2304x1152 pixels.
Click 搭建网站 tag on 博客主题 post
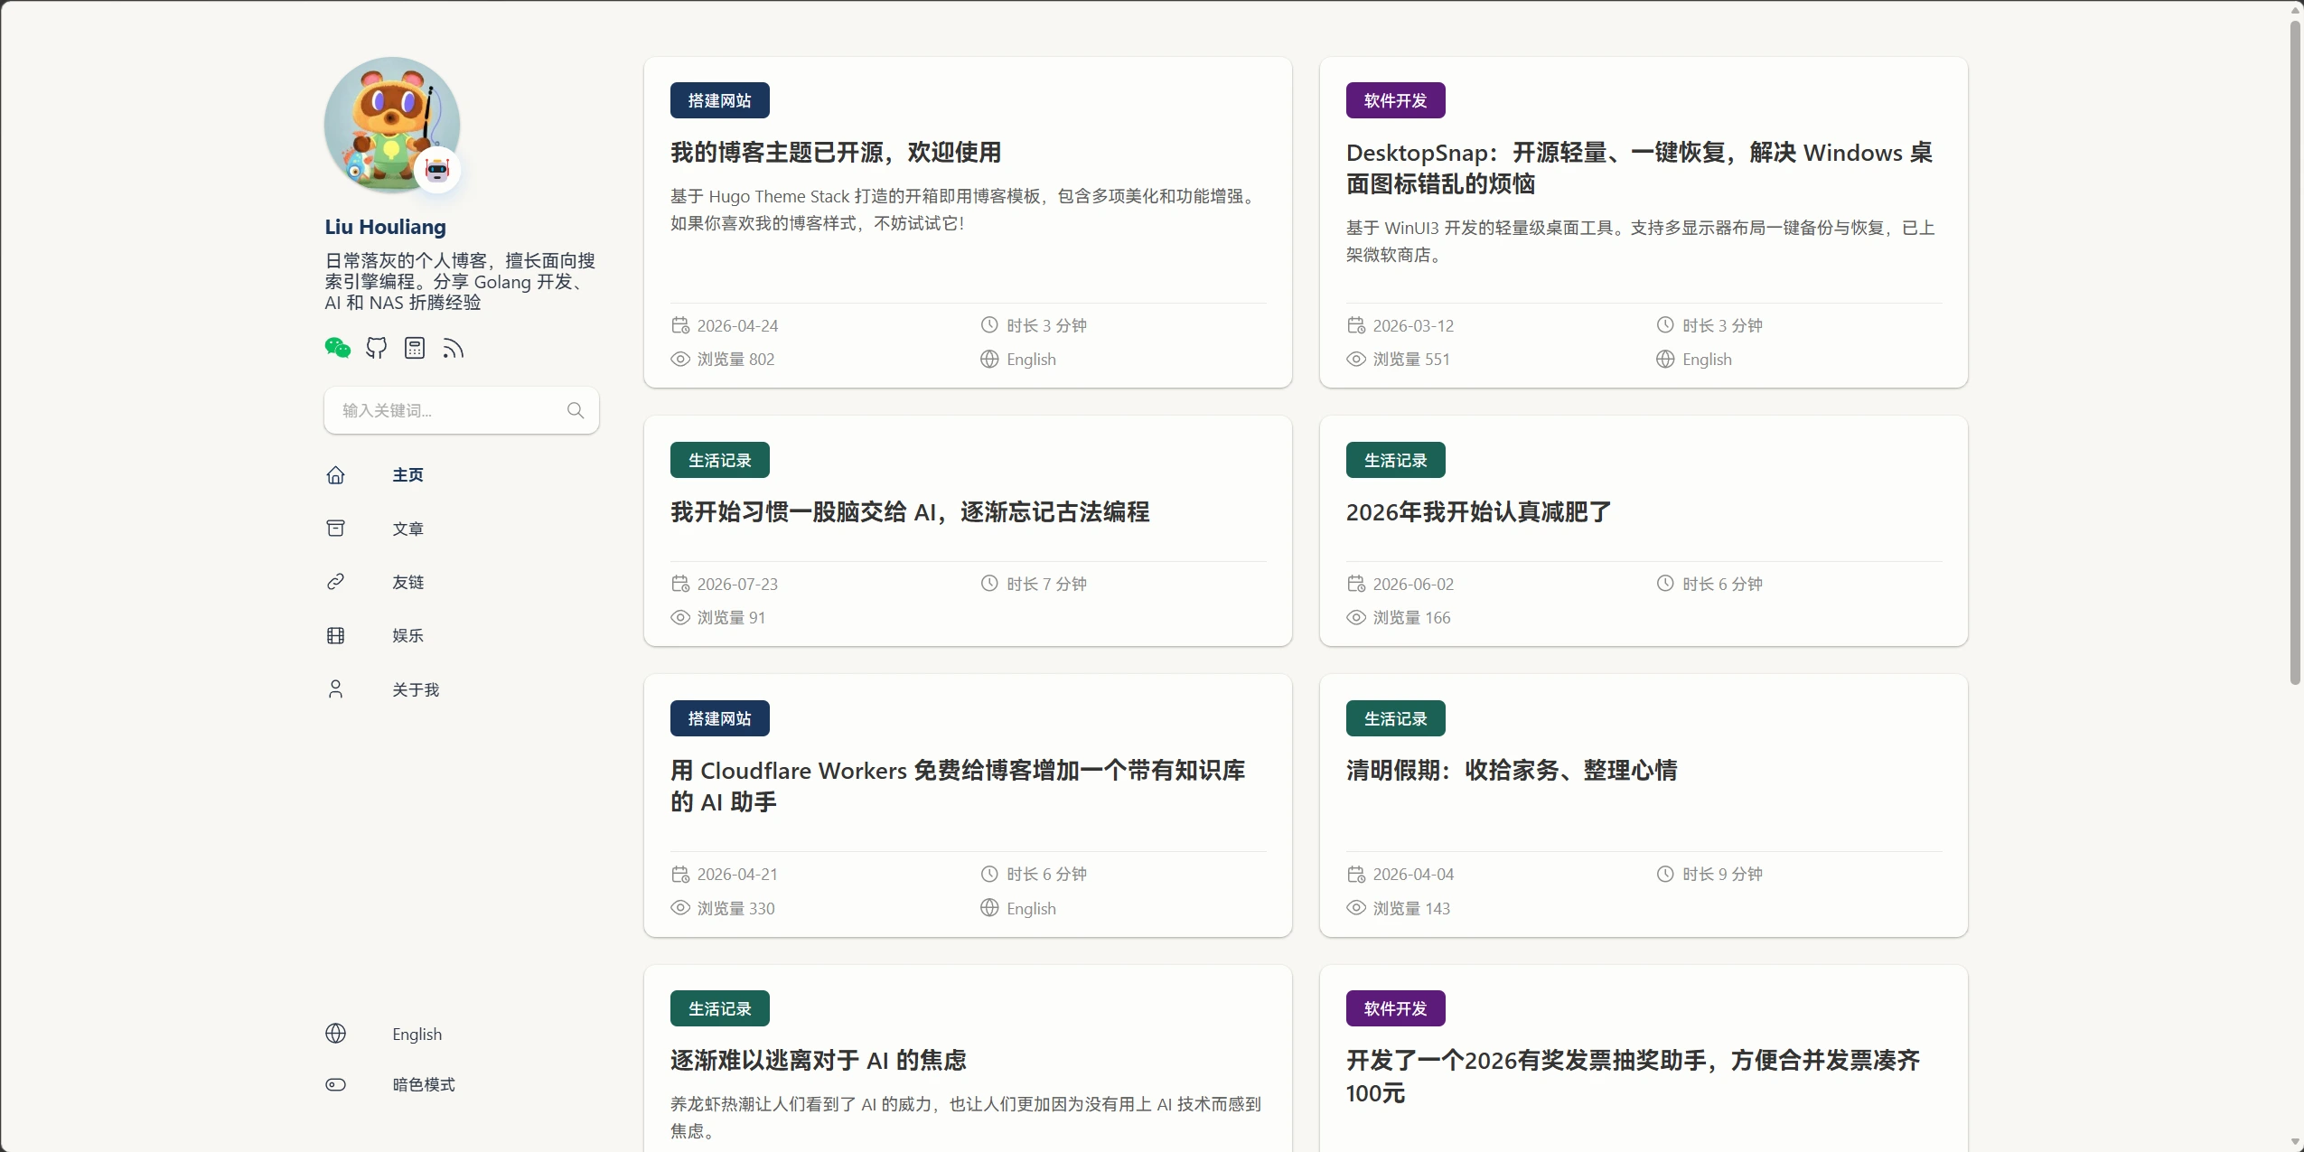pyautogui.click(x=719, y=100)
